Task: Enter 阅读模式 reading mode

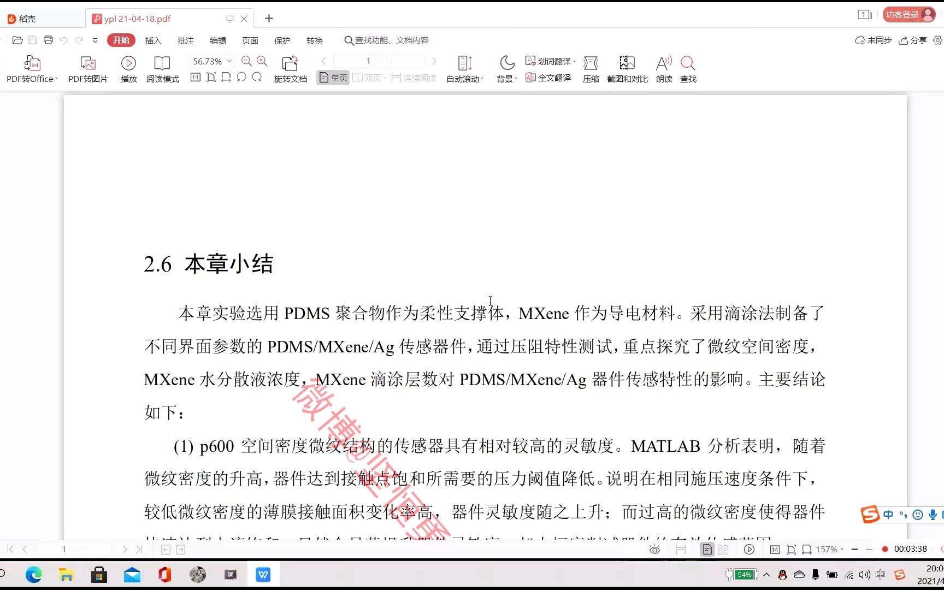Action: [x=162, y=69]
